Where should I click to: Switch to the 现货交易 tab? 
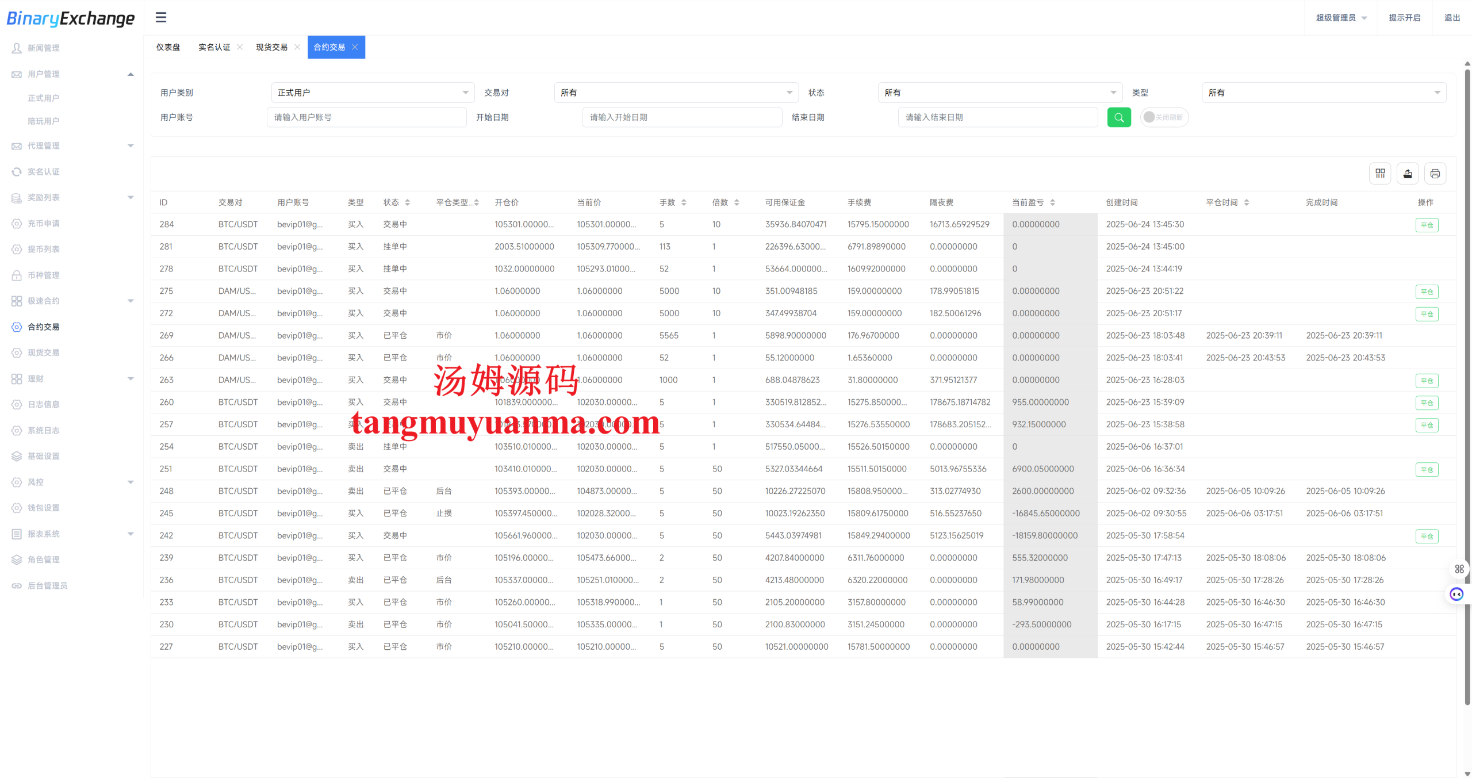tap(271, 47)
